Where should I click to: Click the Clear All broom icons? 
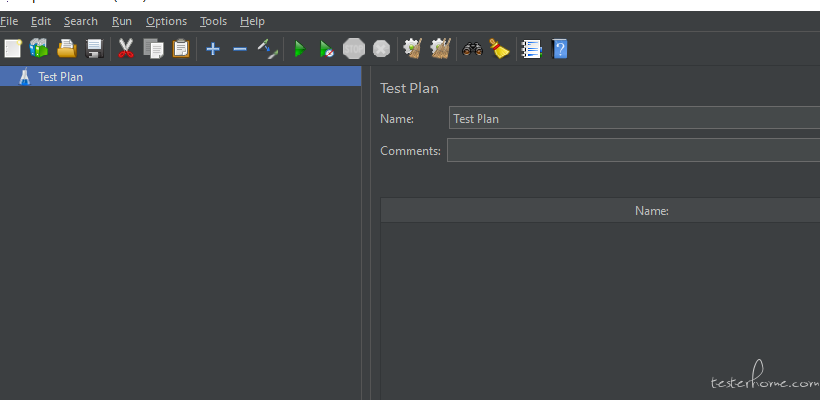pyautogui.click(x=441, y=49)
